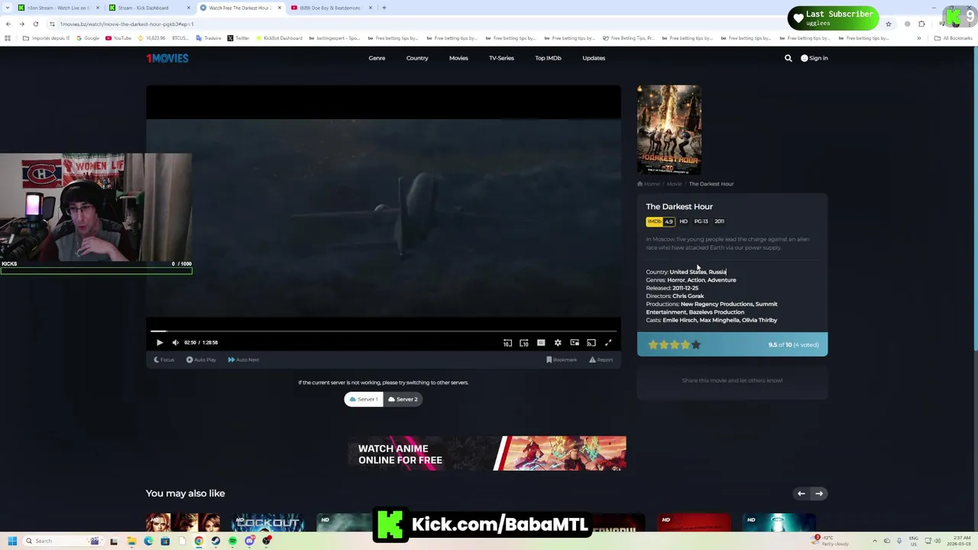Bookmark this movie
The height and width of the screenshot is (550, 978).
coord(562,360)
